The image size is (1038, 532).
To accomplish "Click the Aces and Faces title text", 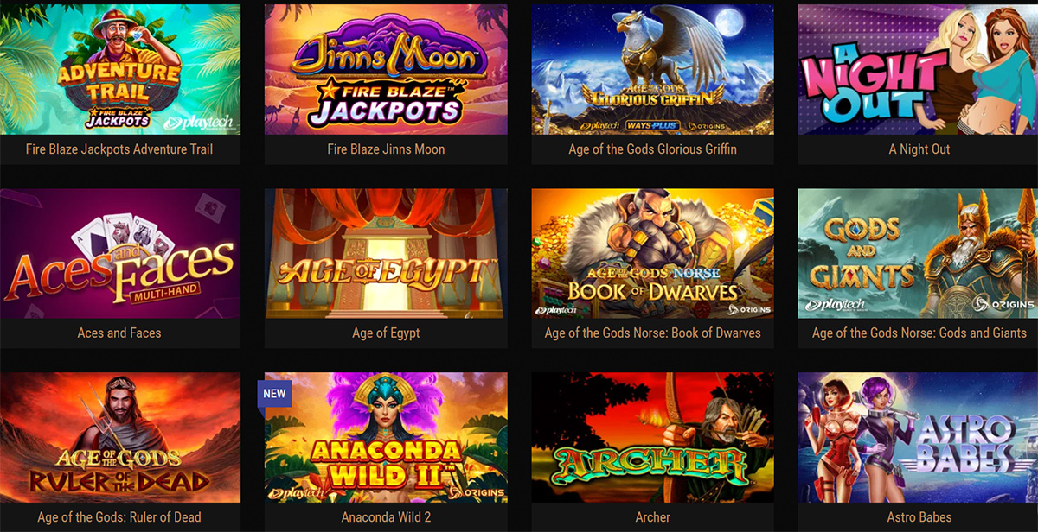I will (119, 332).
